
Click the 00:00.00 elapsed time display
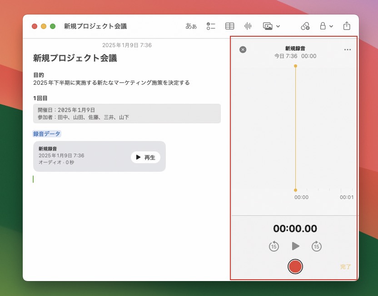pyautogui.click(x=295, y=228)
